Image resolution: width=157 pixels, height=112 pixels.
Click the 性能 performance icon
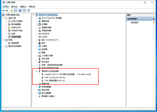click(x=9, y=34)
